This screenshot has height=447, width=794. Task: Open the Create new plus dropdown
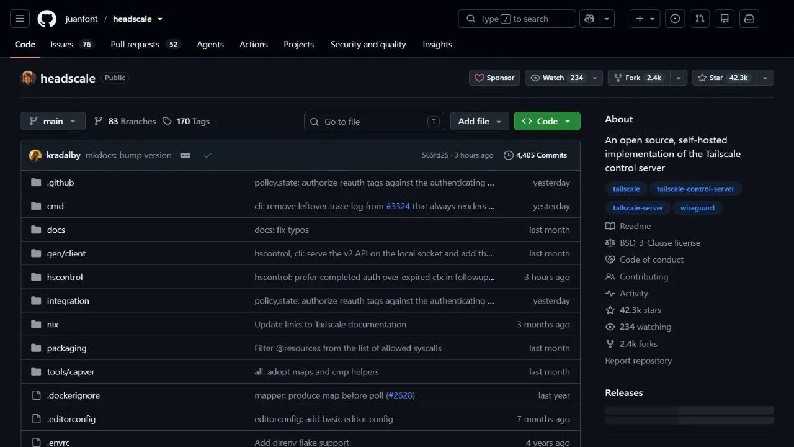click(x=645, y=19)
